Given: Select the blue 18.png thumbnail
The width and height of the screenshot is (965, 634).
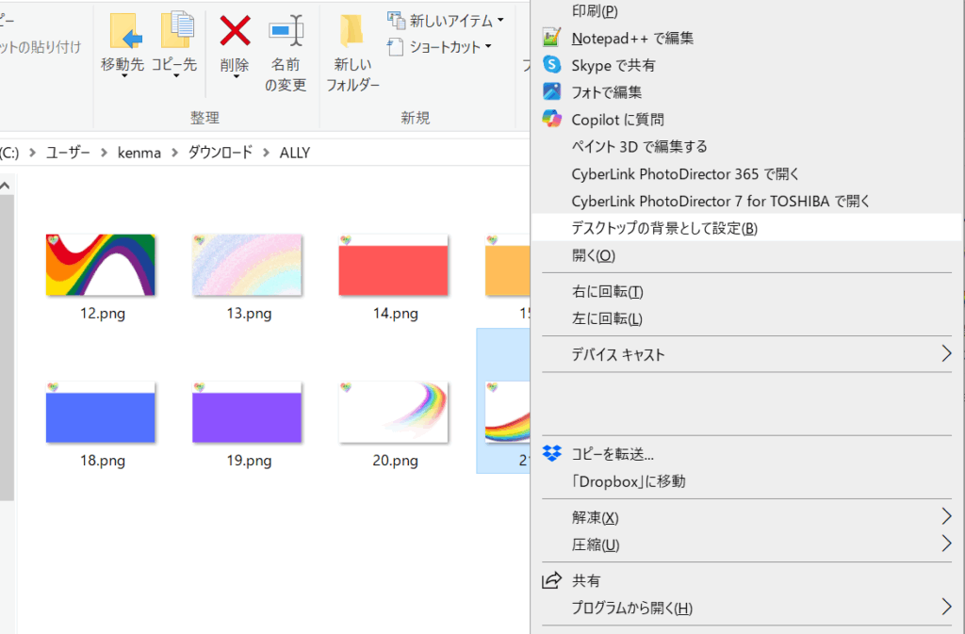Looking at the screenshot, I should coord(100,412).
